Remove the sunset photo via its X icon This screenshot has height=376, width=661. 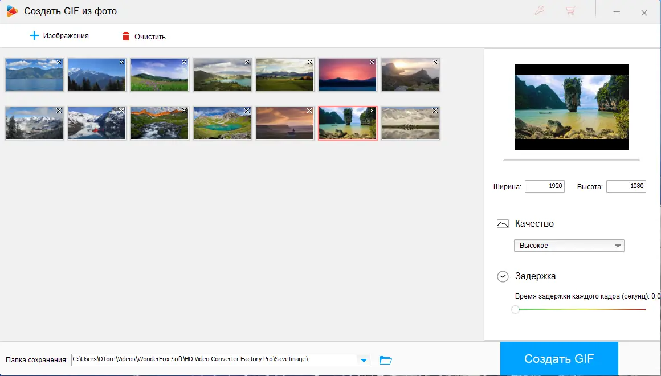coord(371,62)
